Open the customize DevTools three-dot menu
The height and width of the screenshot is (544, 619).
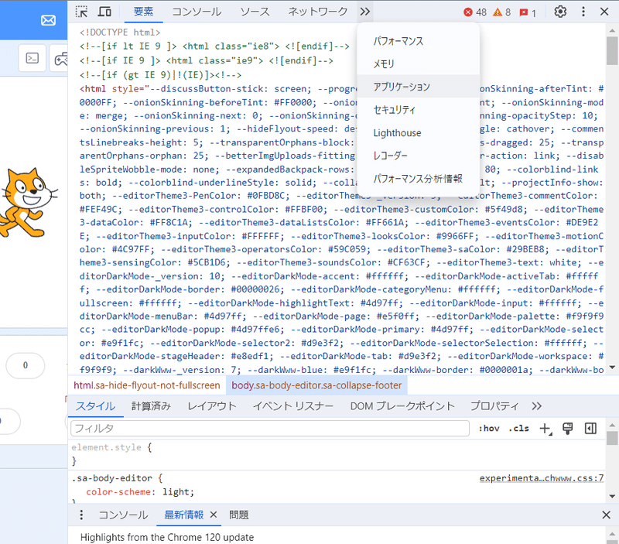(x=584, y=12)
